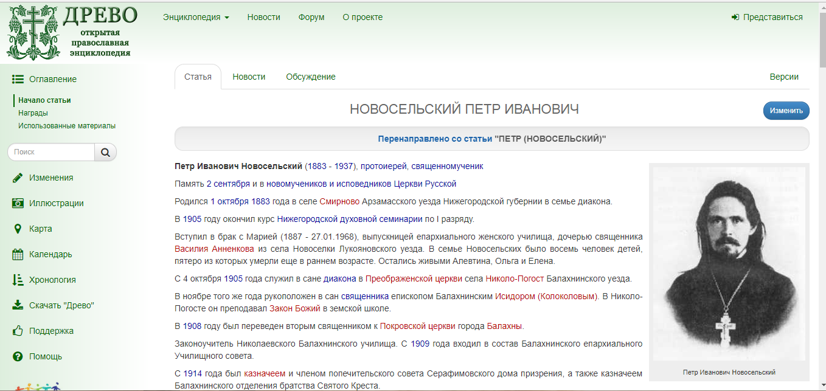This screenshot has height=391, width=826.
Task: Click the camera icon beside Иллюстрации
Action: coord(18,203)
